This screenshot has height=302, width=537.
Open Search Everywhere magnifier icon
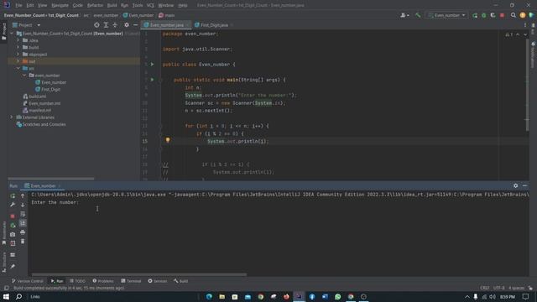513,15
